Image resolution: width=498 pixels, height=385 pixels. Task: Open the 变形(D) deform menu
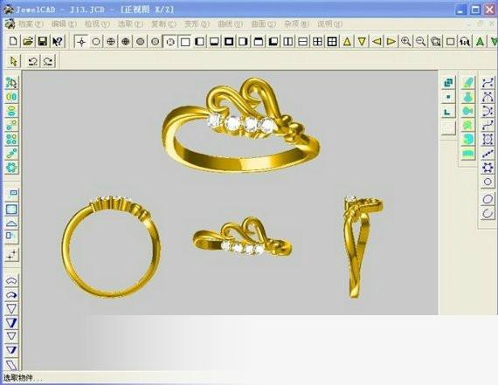click(197, 24)
